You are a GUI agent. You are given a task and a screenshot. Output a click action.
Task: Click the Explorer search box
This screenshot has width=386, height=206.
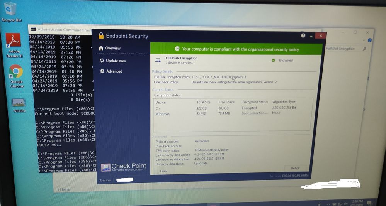click(346, 49)
